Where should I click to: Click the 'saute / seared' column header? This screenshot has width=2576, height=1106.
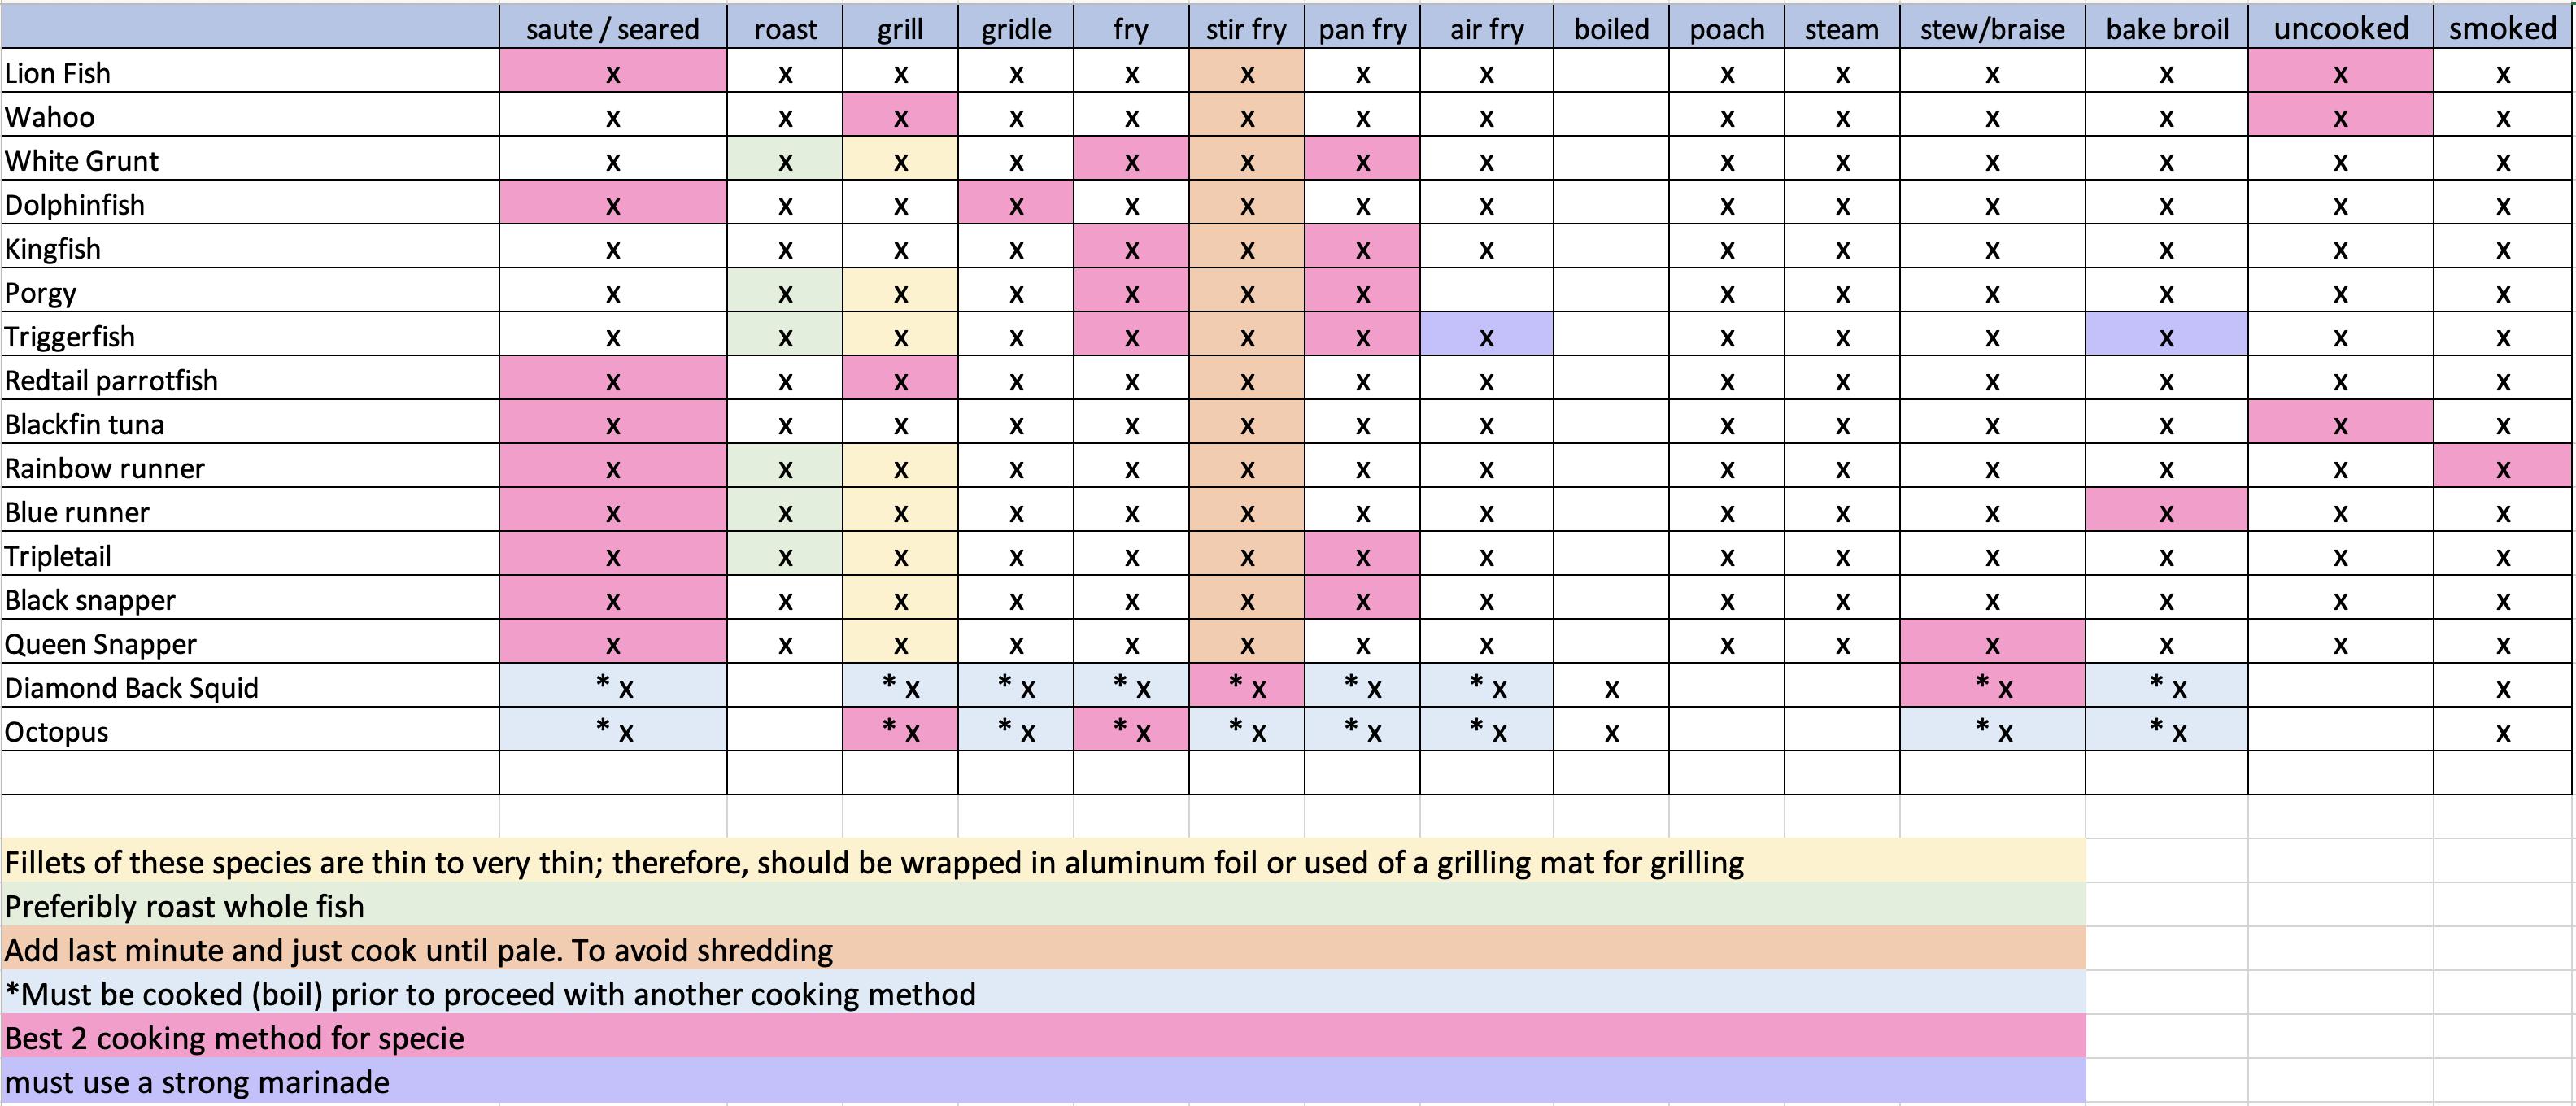tap(612, 29)
